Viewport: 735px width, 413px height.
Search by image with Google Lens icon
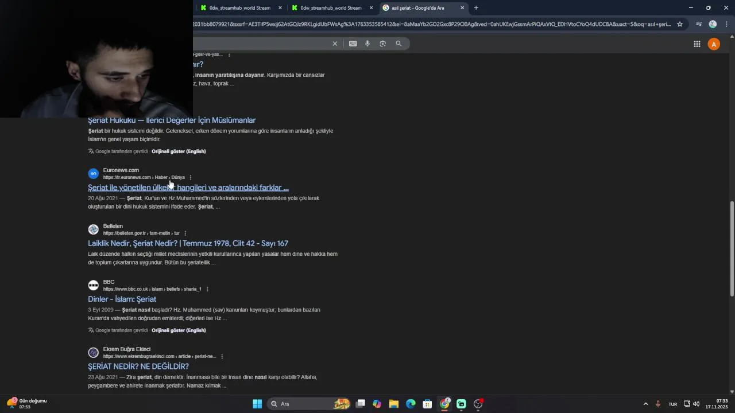pos(383,44)
